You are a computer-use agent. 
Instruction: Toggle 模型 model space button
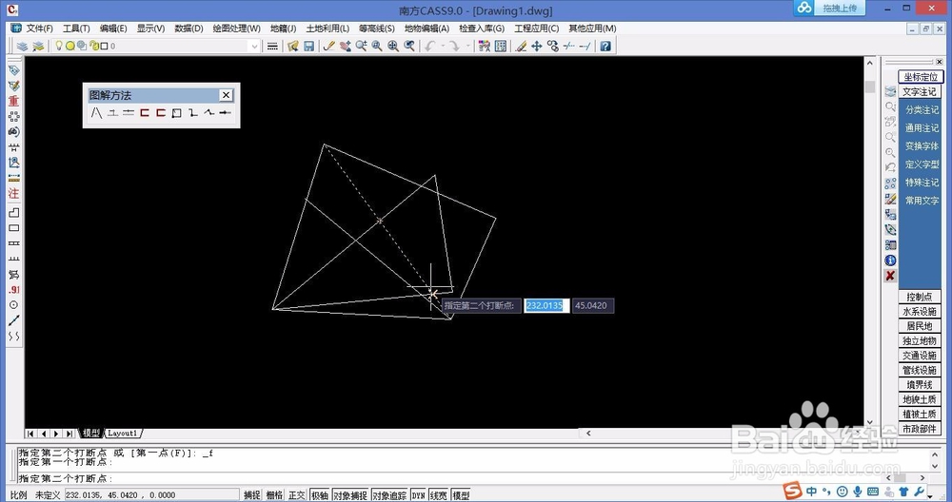[x=461, y=495]
